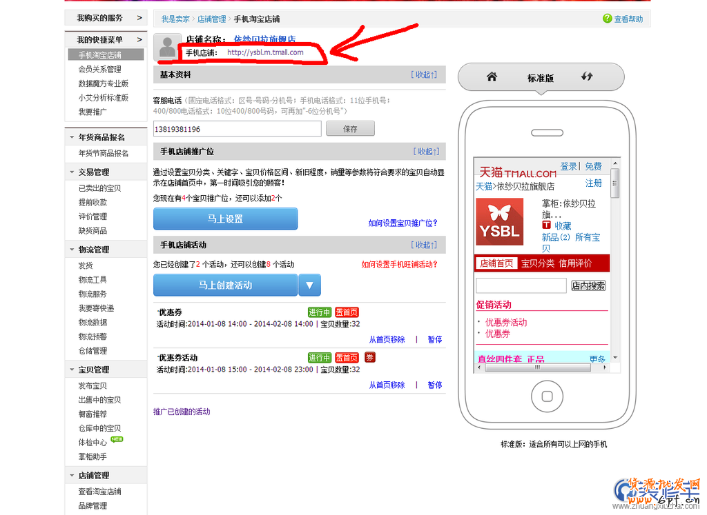Collapse the 宝贝管理 sidebar group
The height and width of the screenshot is (515, 707).
pyautogui.click(x=72, y=370)
